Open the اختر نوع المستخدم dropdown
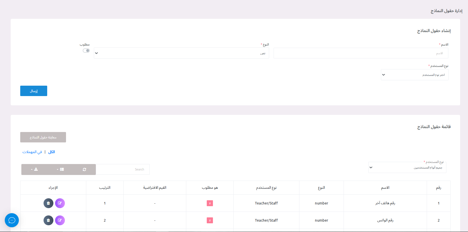468x232 pixels. [414, 75]
